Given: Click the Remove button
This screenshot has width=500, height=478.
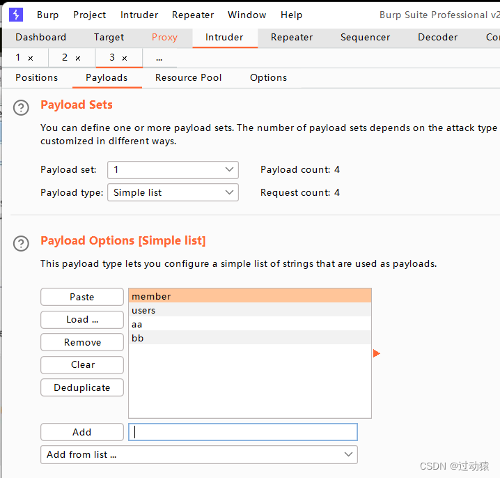Looking at the screenshot, I should 82,342.
